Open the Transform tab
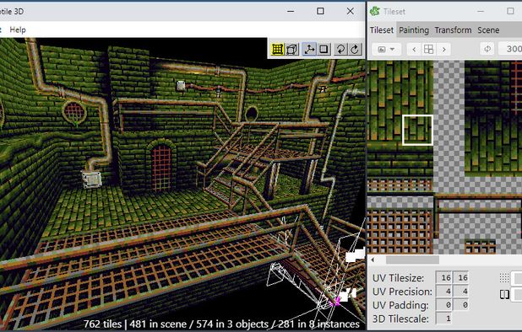522x332 pixels. tap(453, 30)
